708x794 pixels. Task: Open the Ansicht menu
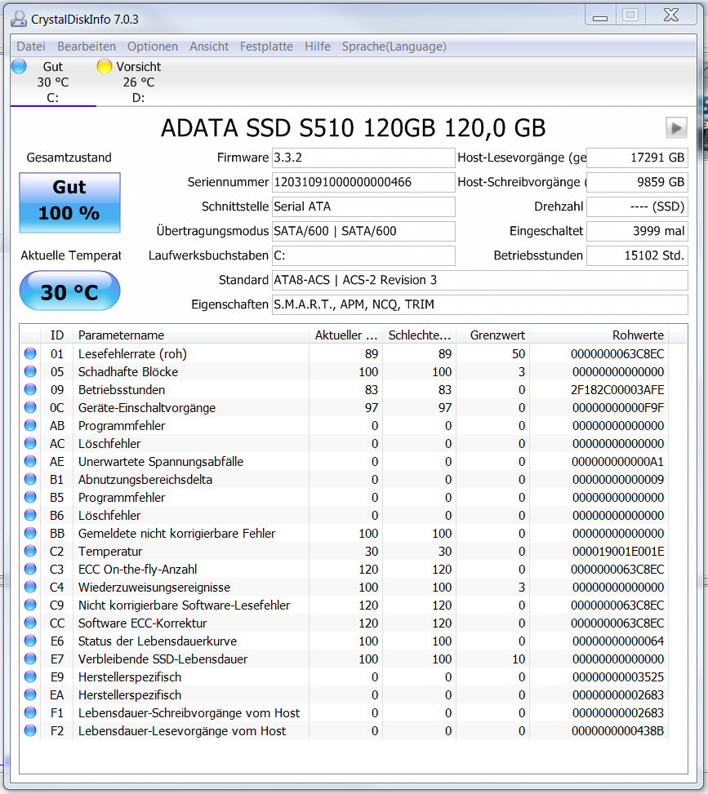click(x=209, y=47)
